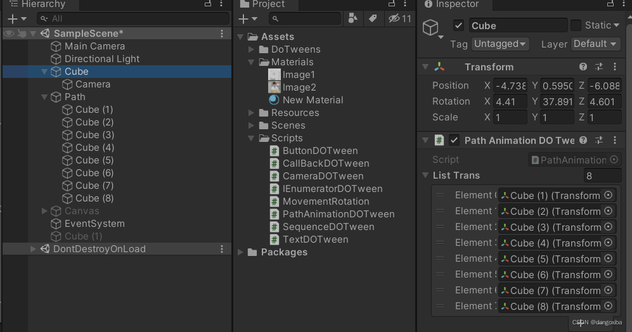Toggle hidden packages count eye icon

pos(399,18)
